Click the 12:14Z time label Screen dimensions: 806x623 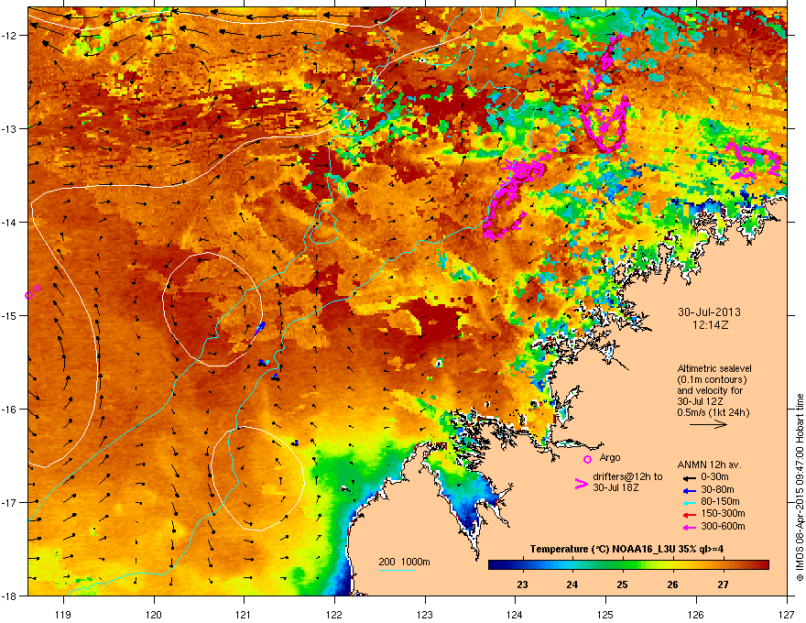(710, 325)
